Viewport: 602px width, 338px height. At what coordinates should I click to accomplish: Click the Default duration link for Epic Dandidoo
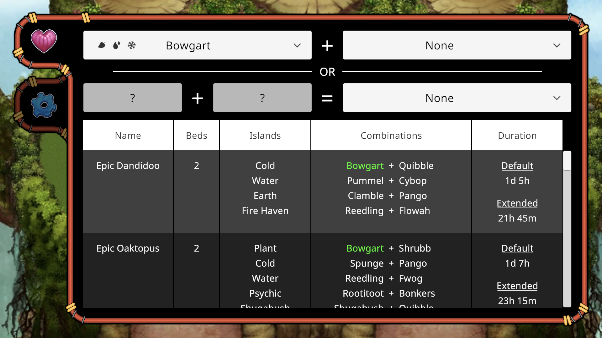tap(517, 165)
